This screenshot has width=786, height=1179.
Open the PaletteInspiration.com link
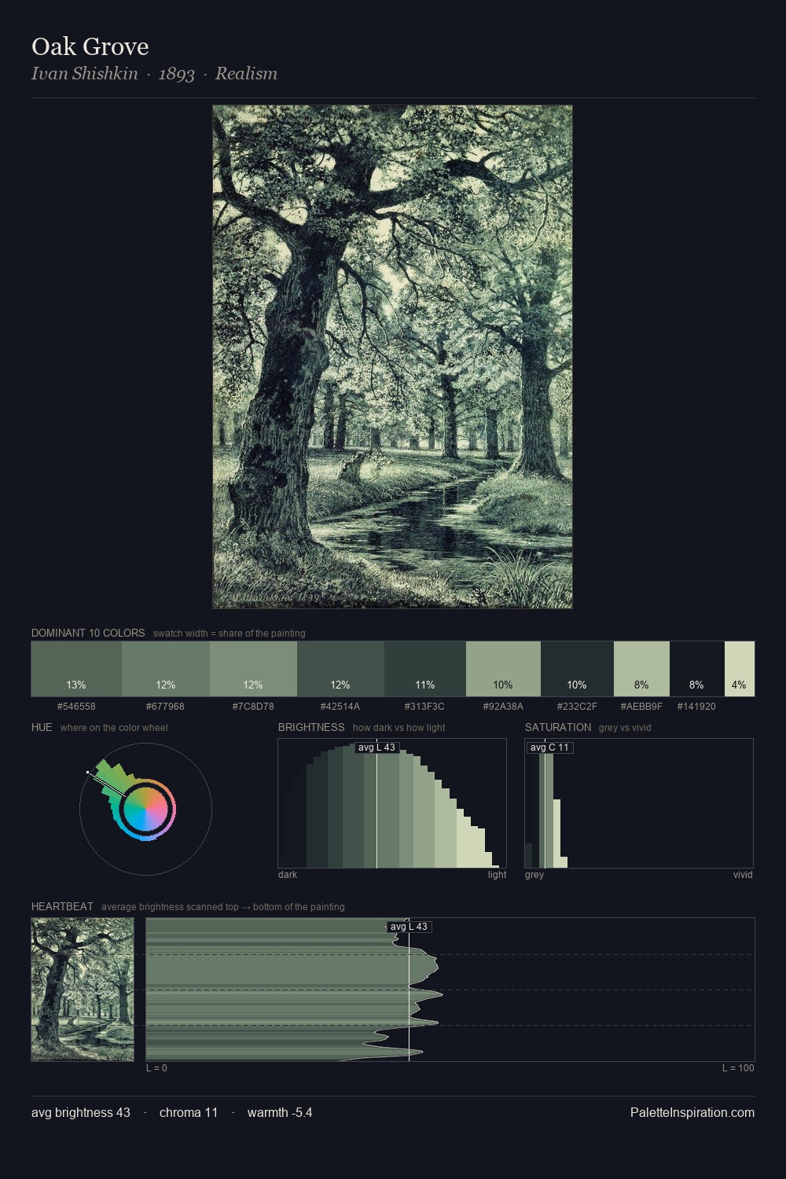692,1112
